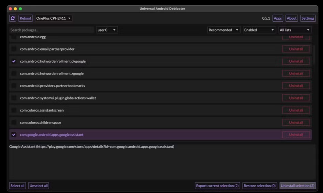Open the OnePlus CPH2411 device dropdown
The image size is (323, 193).
(54, 18)
